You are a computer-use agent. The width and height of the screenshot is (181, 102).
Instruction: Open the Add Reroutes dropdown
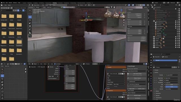(137, 82)
